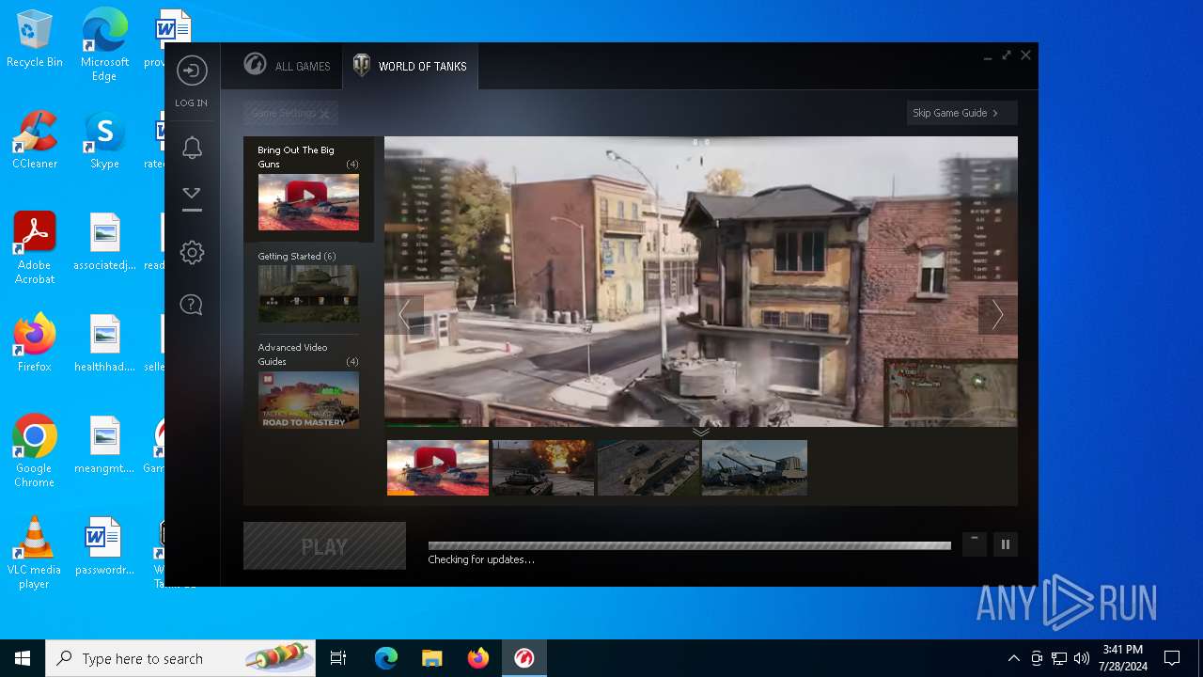Select the World of Tanks tab
This screenshot has height=677, width=1203.
410,66
